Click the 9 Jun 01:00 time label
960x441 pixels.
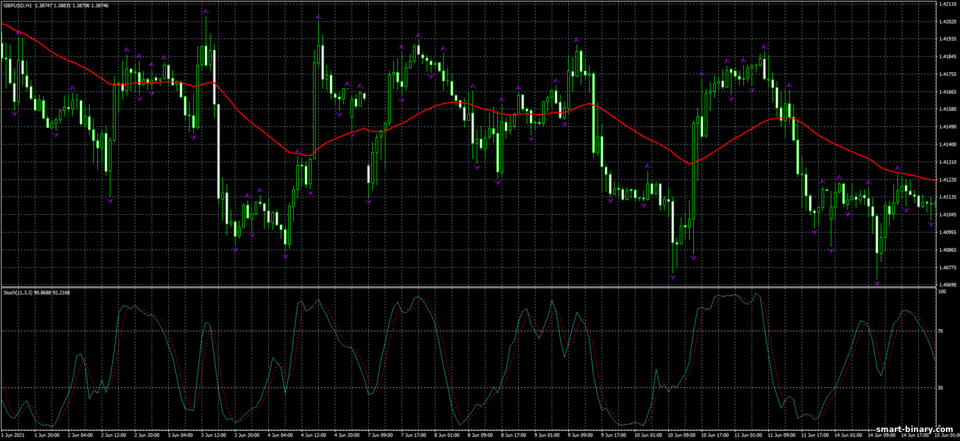(x=546, y=435)
